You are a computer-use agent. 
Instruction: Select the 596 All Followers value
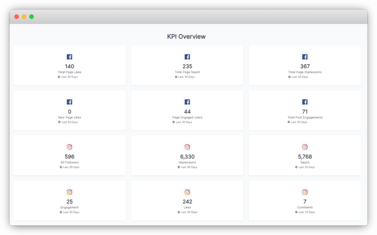tap(69, 157)
